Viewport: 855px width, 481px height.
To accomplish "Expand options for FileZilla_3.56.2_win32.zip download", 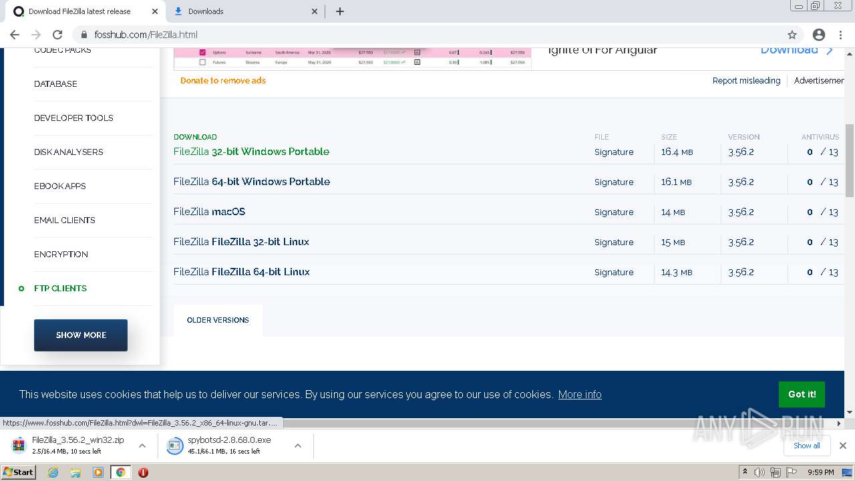I will 142,446.
